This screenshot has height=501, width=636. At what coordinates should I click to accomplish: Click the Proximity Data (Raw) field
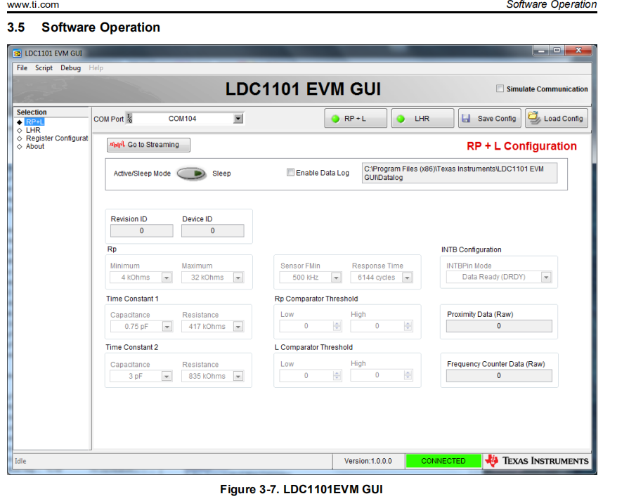pos(499,326)
